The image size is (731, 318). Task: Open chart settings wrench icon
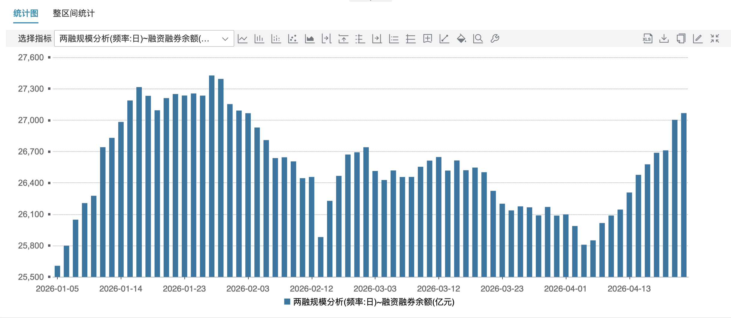coord(495,39)
